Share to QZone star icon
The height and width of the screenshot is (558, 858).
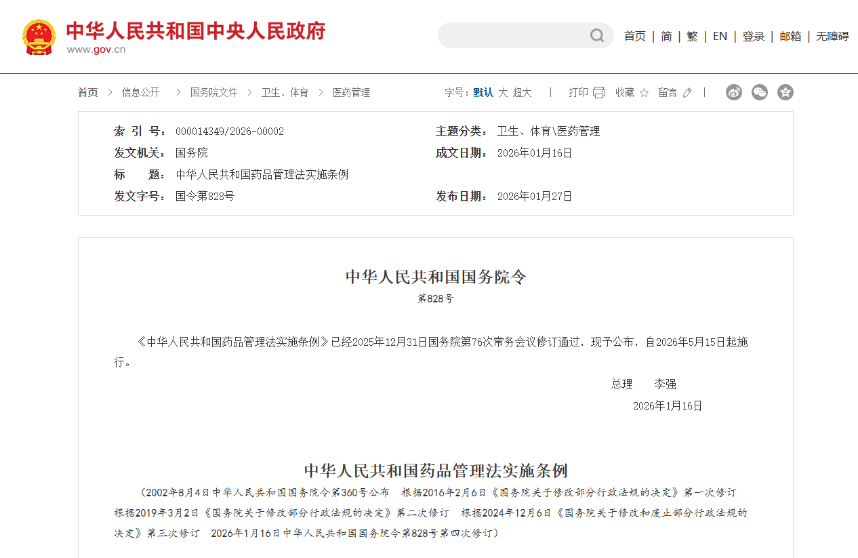pyautogui.click(x=785, y=92)
